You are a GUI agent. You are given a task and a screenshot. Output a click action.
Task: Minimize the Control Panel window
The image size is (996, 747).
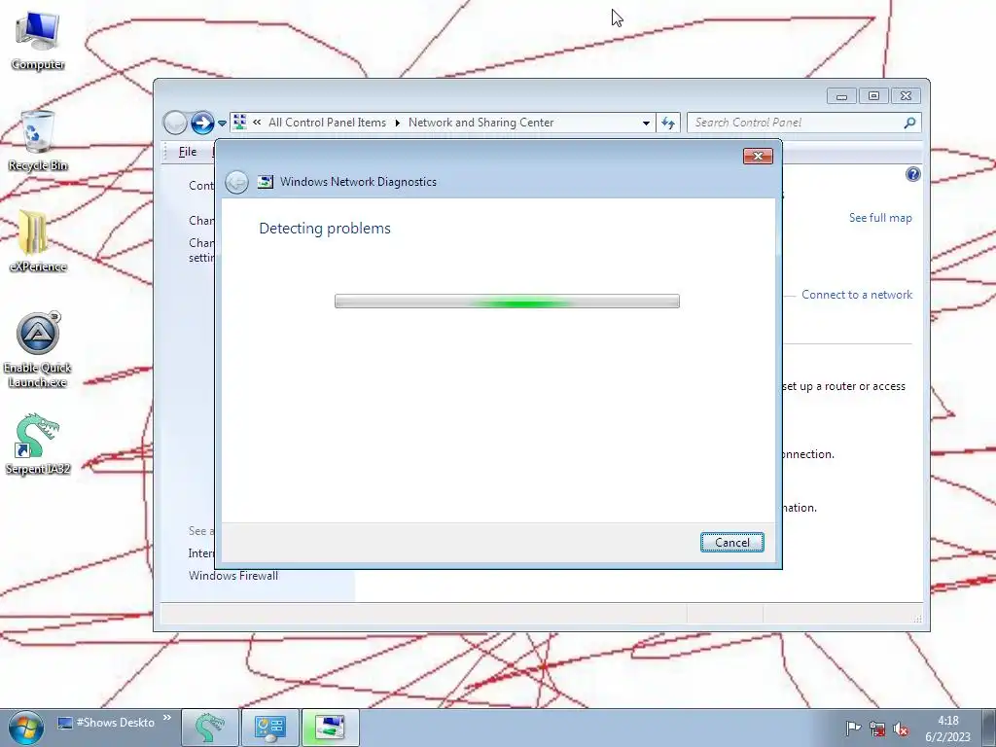coord(841,96)
